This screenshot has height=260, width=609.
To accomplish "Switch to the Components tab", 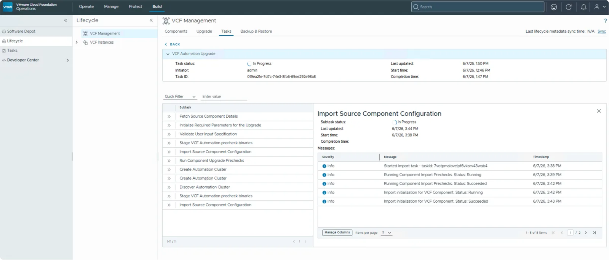I will (176, 32).
